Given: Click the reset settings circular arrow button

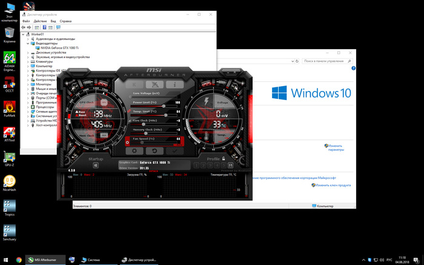Looking at the screenshot, I should 154,150.
